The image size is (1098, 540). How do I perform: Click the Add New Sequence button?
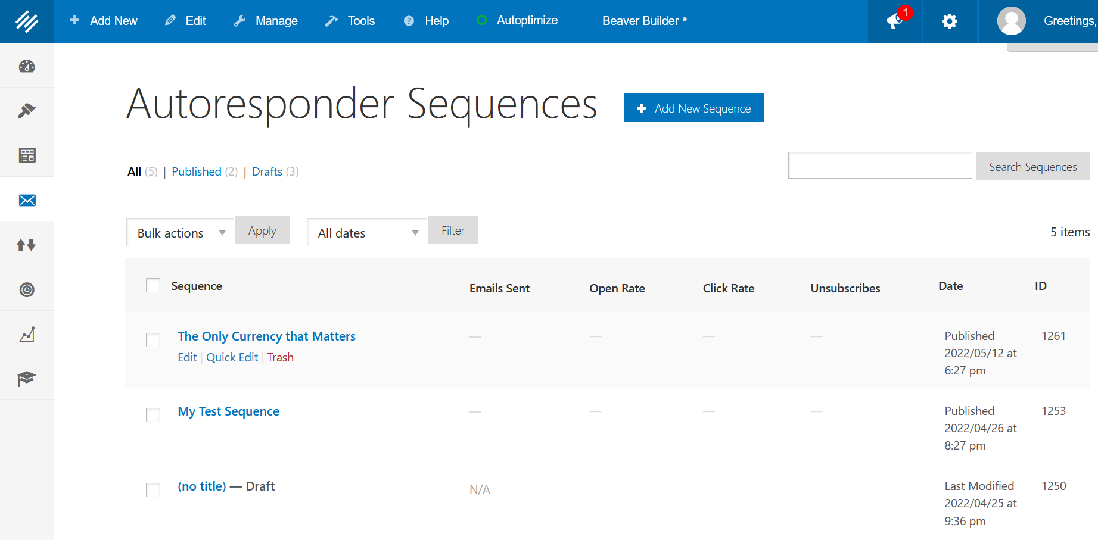pyautogui.click(x=693, y=108)
